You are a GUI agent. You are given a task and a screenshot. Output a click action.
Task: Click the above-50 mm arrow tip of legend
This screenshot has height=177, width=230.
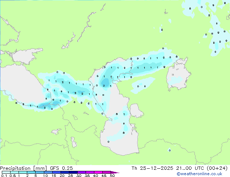(x=115, y=173)
